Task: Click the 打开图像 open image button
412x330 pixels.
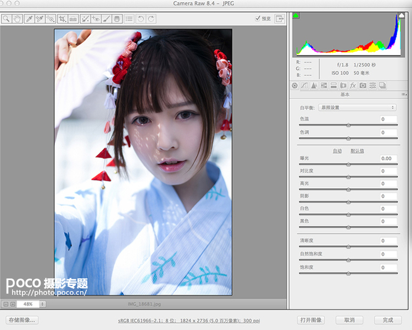Action: coord(311,320)
